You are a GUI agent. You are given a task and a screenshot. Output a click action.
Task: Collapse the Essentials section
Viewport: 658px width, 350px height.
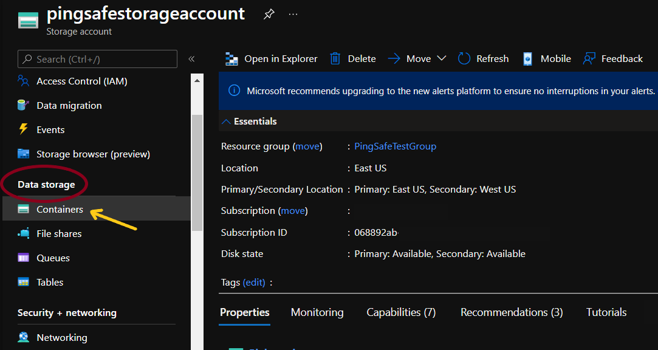click(x=226, y=122)
